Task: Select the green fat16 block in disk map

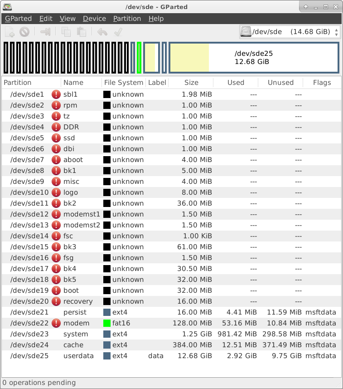Action: (x=139, y=58)
